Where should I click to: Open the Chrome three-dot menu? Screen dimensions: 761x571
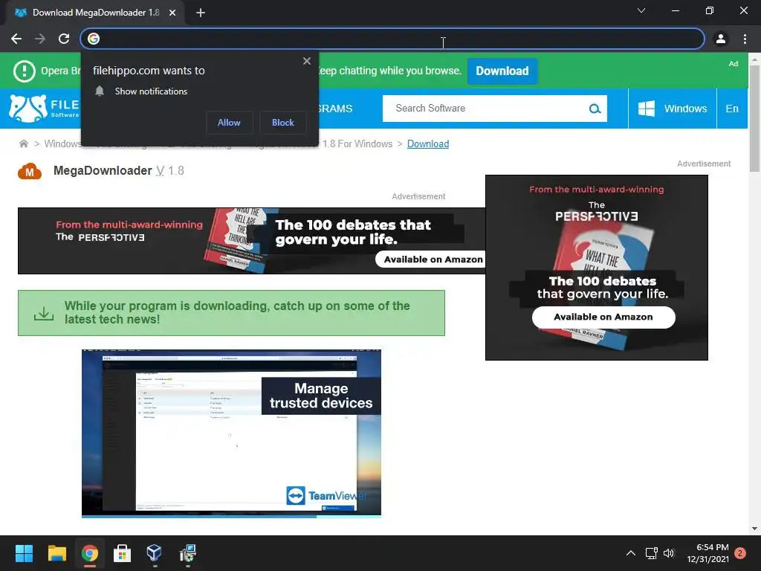[x=745, y=39]
